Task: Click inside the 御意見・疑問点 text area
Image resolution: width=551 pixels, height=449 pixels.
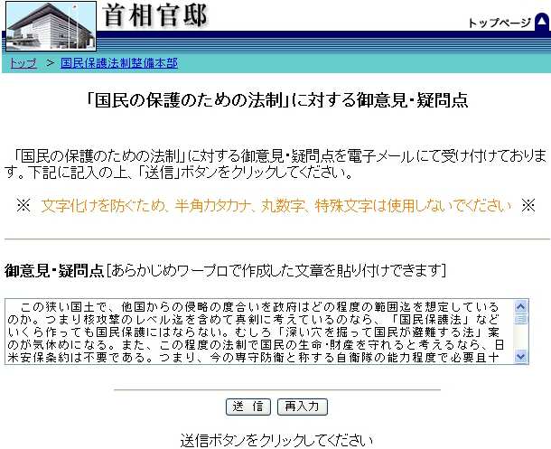Action: pyautogui.click(x=258, y=332)
